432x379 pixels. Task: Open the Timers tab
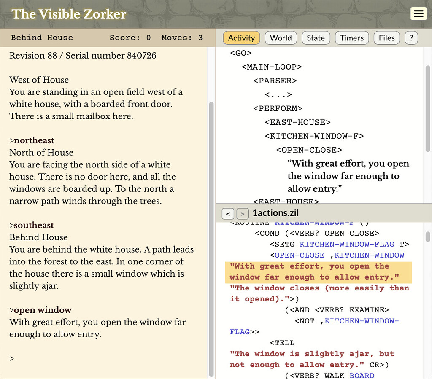(351, 38)
